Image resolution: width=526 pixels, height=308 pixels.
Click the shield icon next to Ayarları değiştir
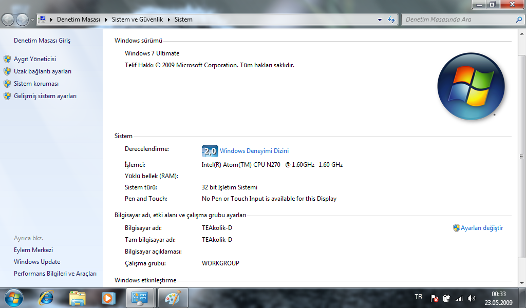pos(456,228)
